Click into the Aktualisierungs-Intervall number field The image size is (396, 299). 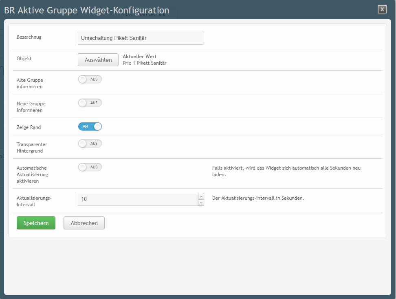[138, 199]
